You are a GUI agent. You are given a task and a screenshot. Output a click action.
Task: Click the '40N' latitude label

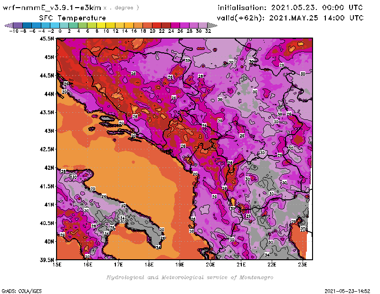[x=49, y=242]
